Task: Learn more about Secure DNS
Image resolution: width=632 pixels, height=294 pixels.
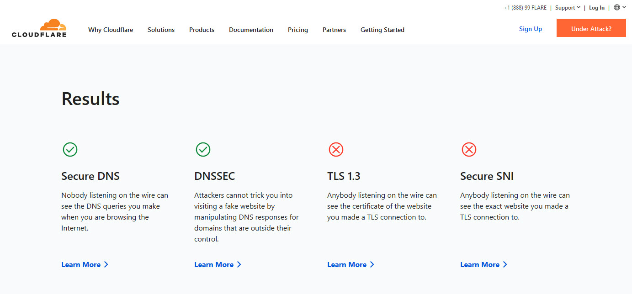Action: pyautogui.click(x=85, y=265)
